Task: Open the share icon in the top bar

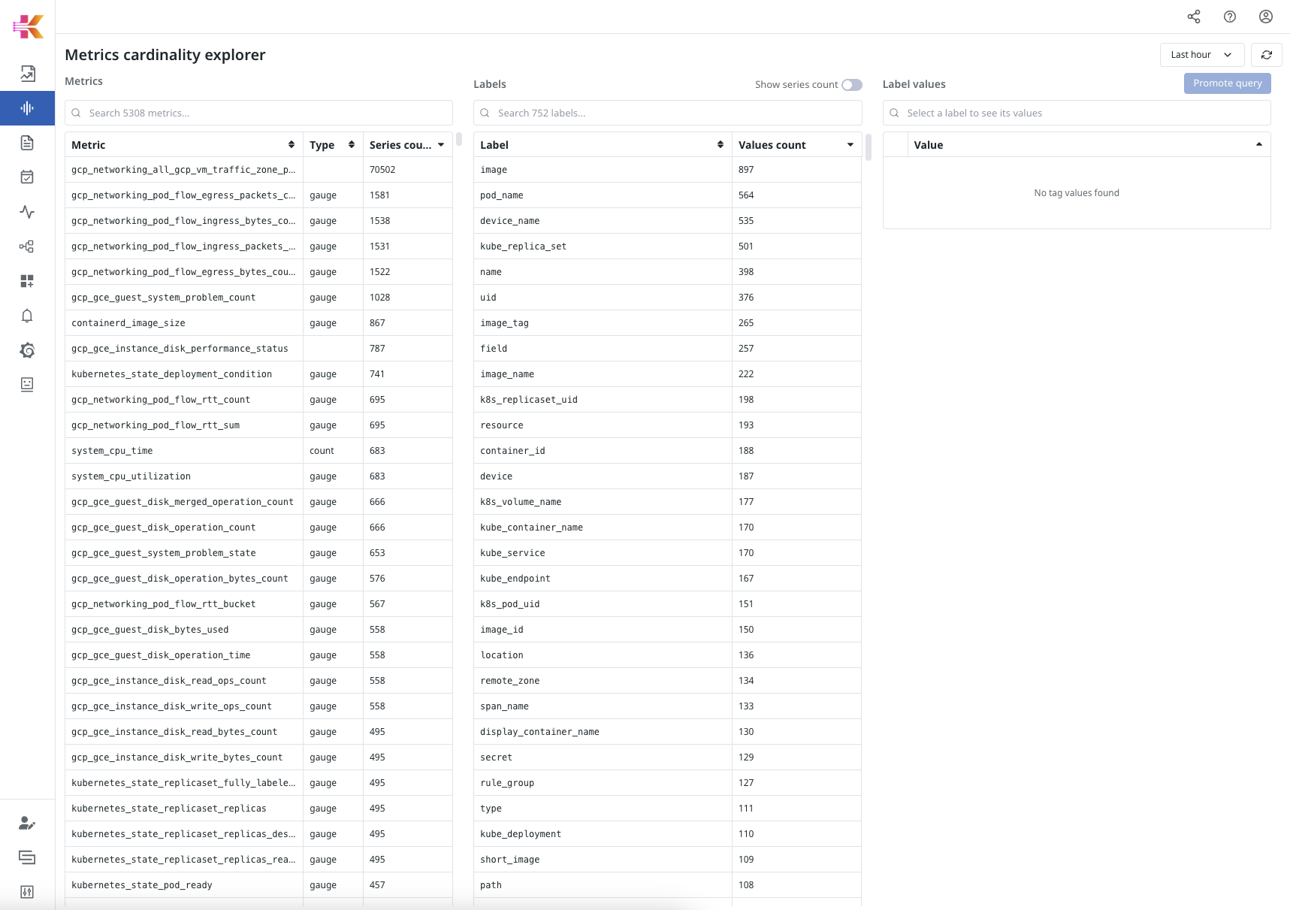Action: [1194, 16]
